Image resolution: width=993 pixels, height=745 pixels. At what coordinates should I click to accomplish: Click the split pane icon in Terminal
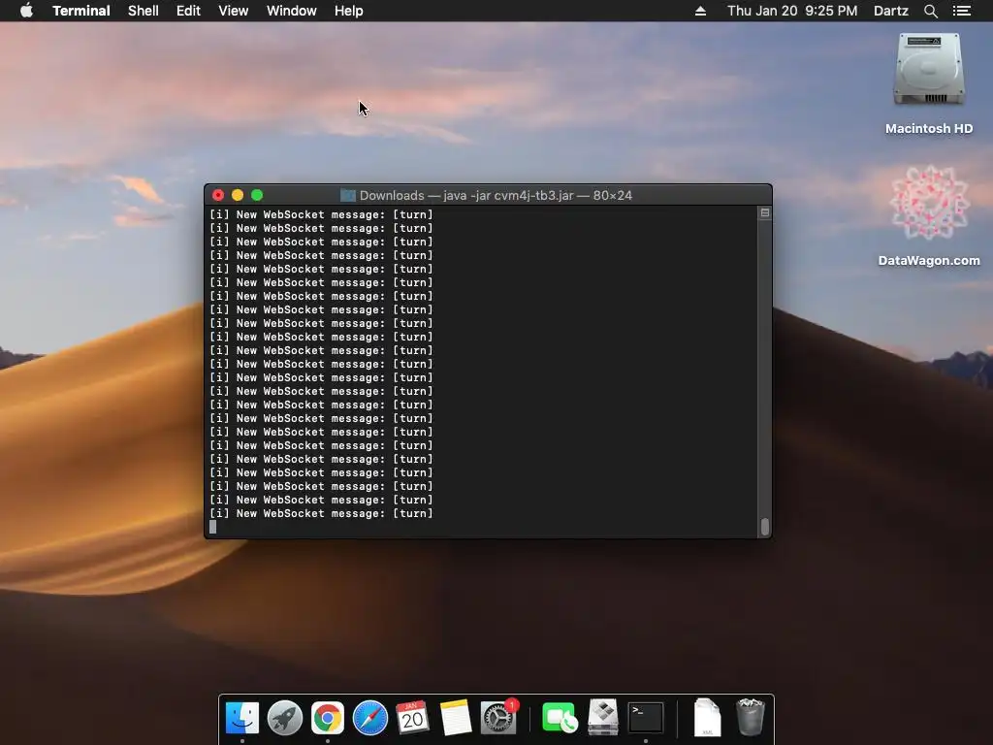764,212
